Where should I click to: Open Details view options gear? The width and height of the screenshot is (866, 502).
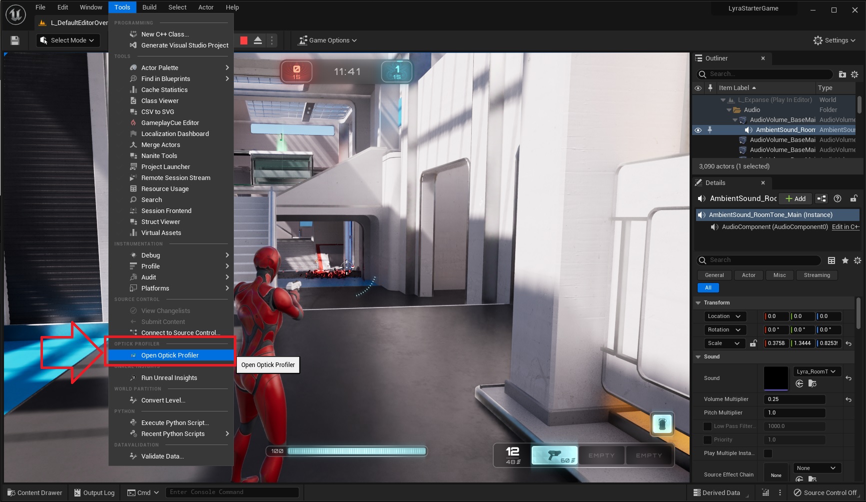tap(858, 260)
